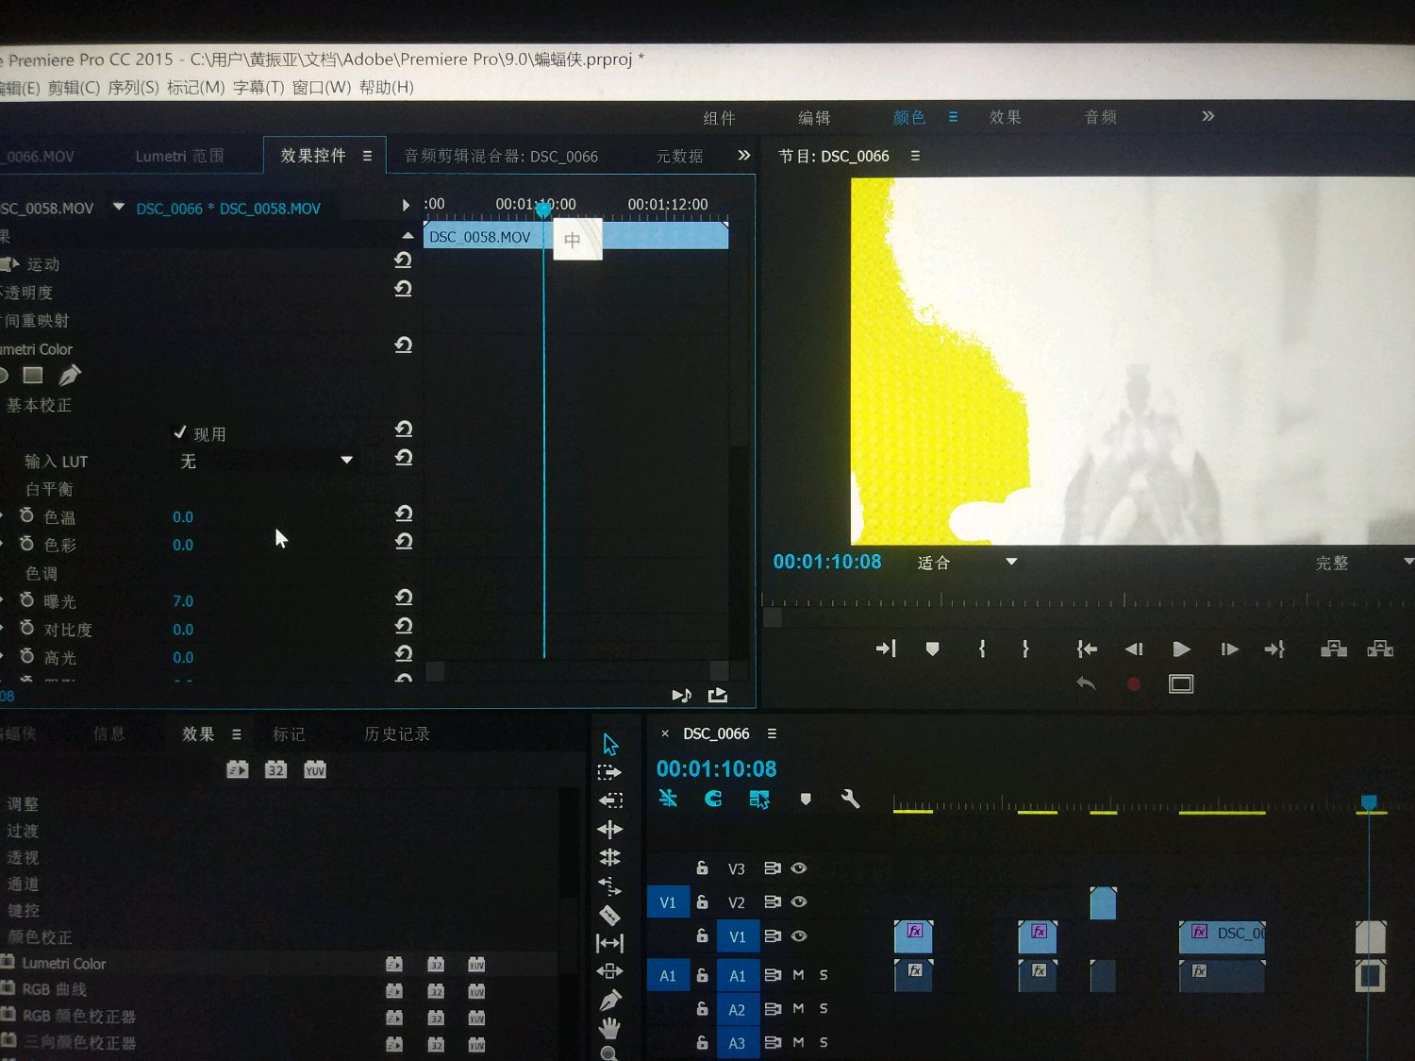
Task: Play audio only in effect controls
Action: click(681, 696)
